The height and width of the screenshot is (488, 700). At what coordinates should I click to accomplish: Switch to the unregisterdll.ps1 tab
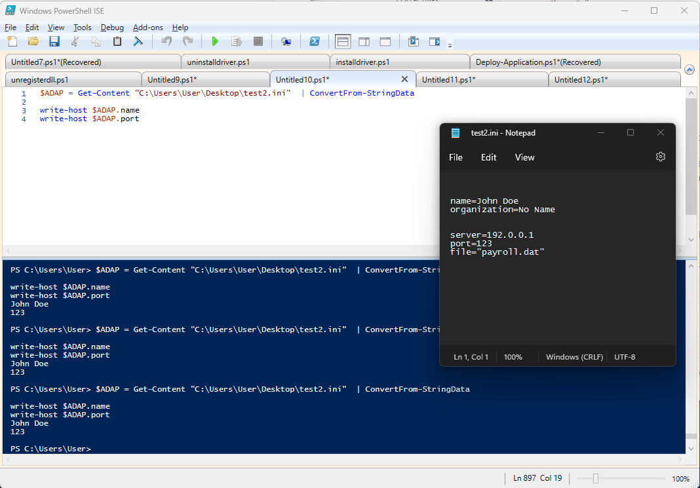(x=73, y=80)
